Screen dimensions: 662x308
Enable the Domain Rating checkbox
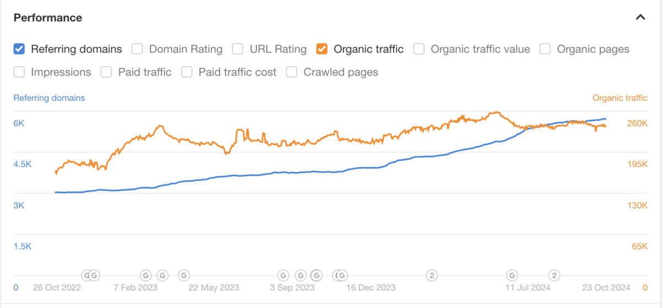(x=137, y=49)
